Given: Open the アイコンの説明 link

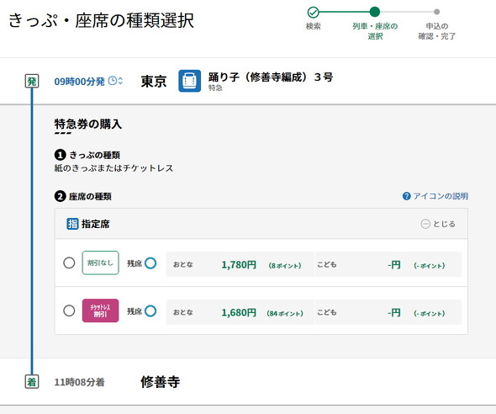Looking at the screenshot, I should (441, 196).
